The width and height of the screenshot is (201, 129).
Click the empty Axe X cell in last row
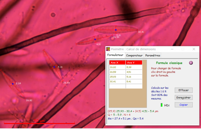[117, 86]
